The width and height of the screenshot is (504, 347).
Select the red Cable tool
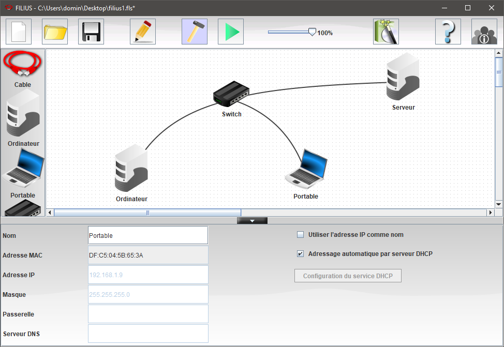point(23,64)
